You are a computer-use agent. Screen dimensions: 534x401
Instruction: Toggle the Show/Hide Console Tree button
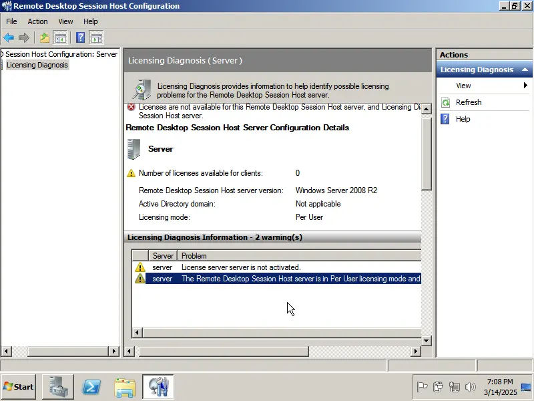pyautogui.click(x=61, y=37)
